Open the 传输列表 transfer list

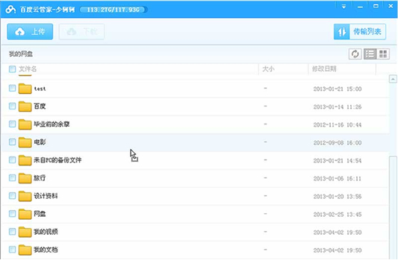tap(360, 31)
